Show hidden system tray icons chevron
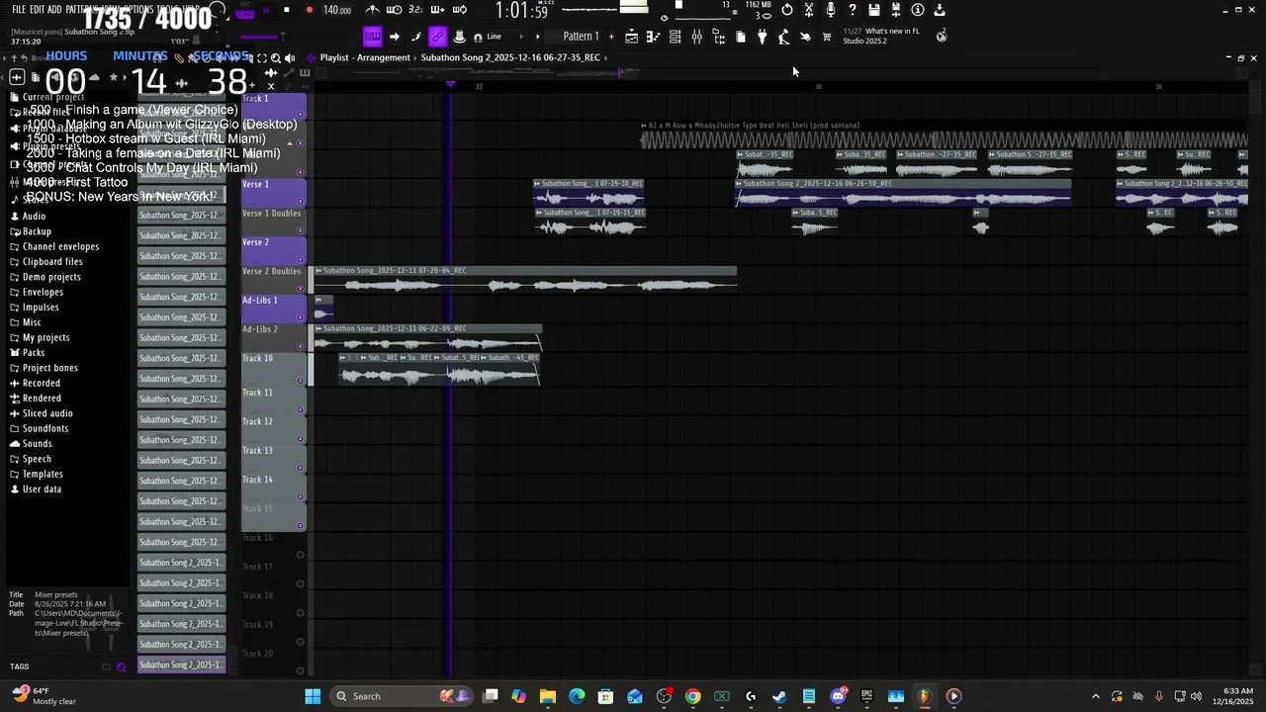The height and width of the screenshot is (712, 1266). click(x=1095, y=696)
